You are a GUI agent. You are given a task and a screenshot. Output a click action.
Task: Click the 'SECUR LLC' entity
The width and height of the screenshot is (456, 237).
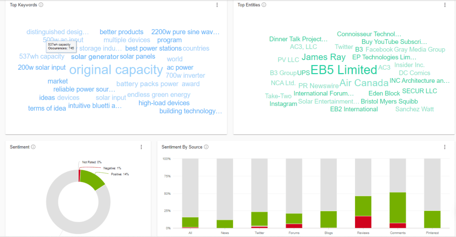click(420, 91)
